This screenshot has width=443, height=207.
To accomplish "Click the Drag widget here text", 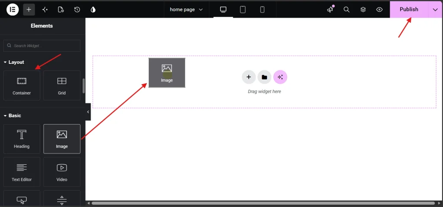I will (264, 91).
